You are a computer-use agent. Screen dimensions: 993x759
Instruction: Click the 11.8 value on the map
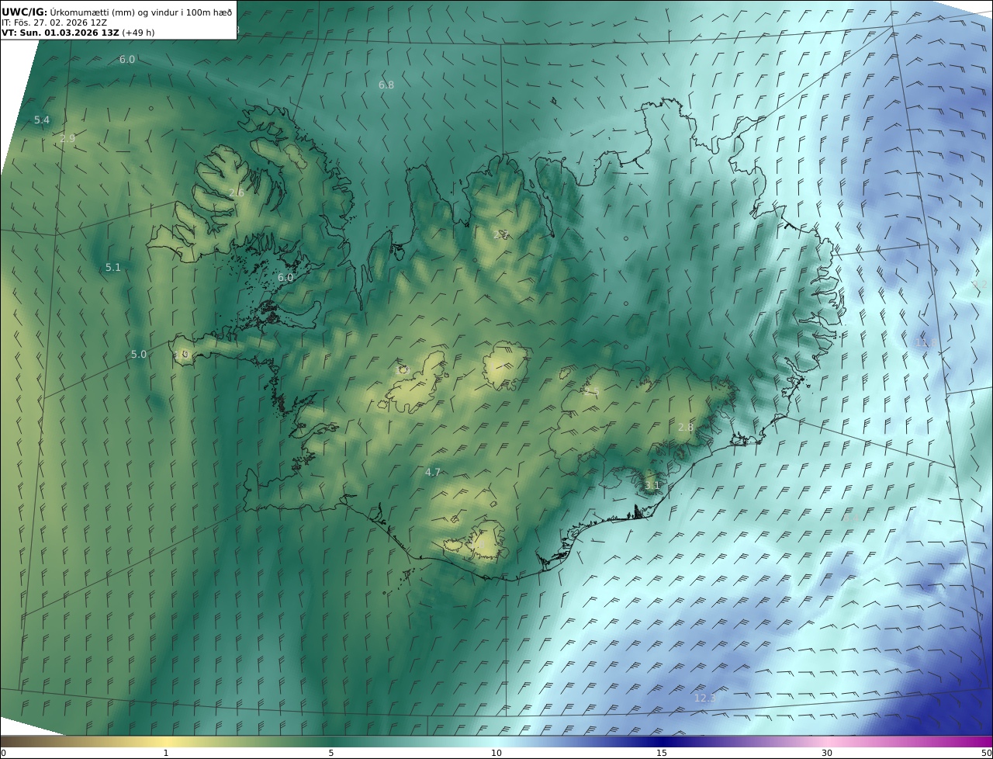(927, 342)
